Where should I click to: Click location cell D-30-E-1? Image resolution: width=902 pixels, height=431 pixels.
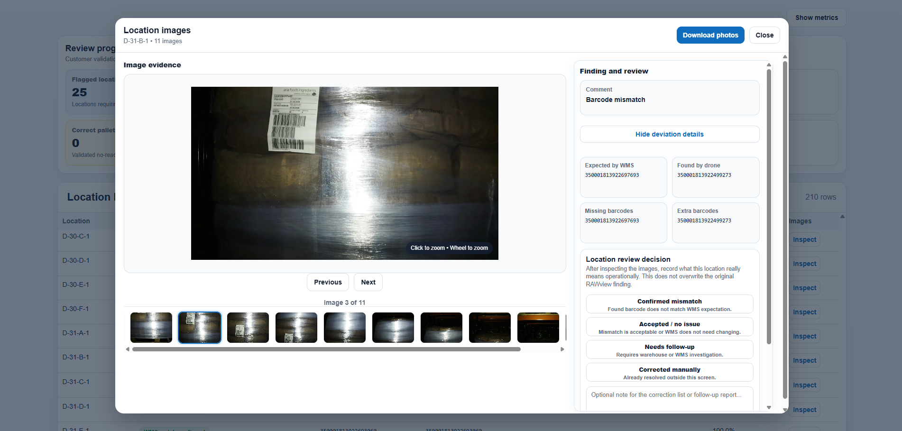pos(76,284)
